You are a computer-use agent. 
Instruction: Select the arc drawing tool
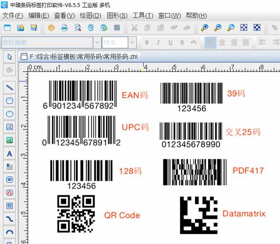[x=10, y=232]
